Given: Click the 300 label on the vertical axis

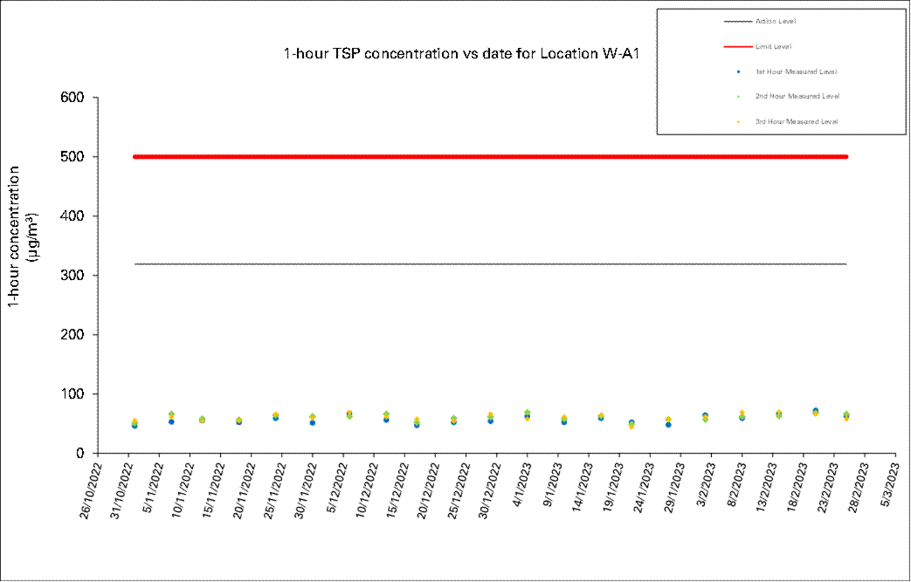Looking at the screenshot, I should (72, 276).
